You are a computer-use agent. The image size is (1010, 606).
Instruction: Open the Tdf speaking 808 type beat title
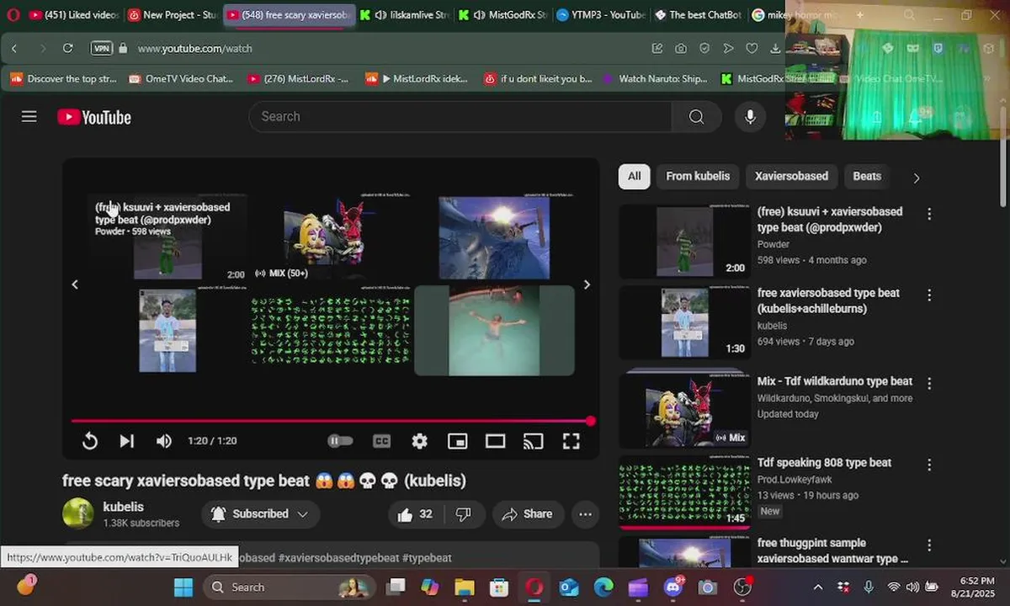(x=824, y=462)
